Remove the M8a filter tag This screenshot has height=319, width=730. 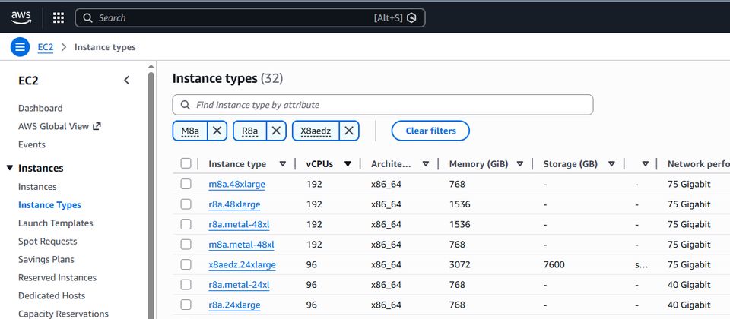(217, 131)
